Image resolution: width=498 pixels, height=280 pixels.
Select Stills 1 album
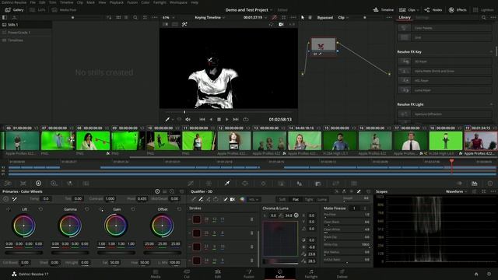(x=26, y=24)
